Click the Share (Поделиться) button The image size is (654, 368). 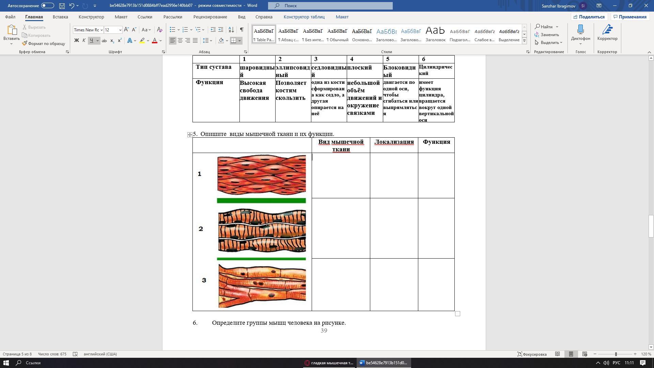point(589,17)
